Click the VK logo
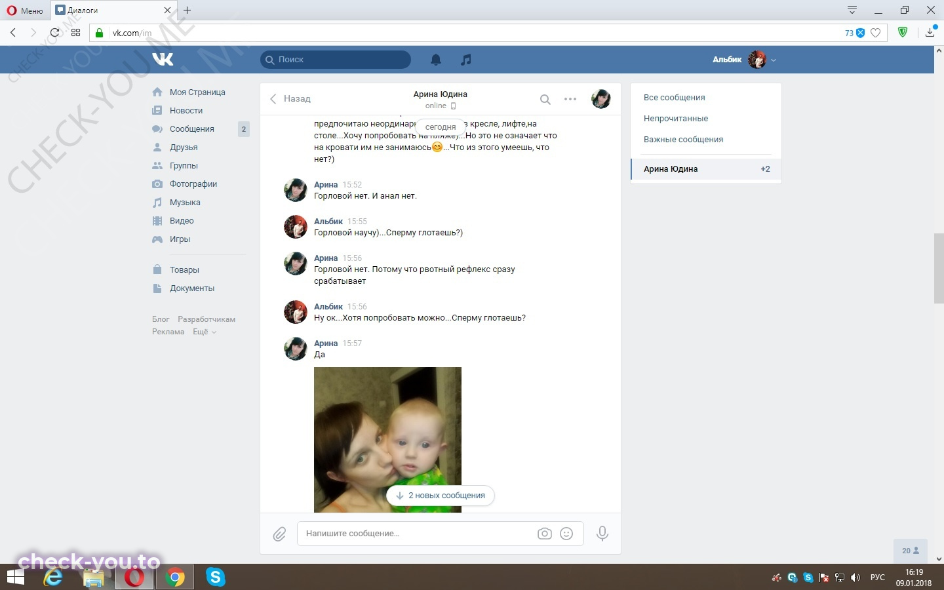The height and width of the screenshot is (590, 944). [x=163, y=59]
